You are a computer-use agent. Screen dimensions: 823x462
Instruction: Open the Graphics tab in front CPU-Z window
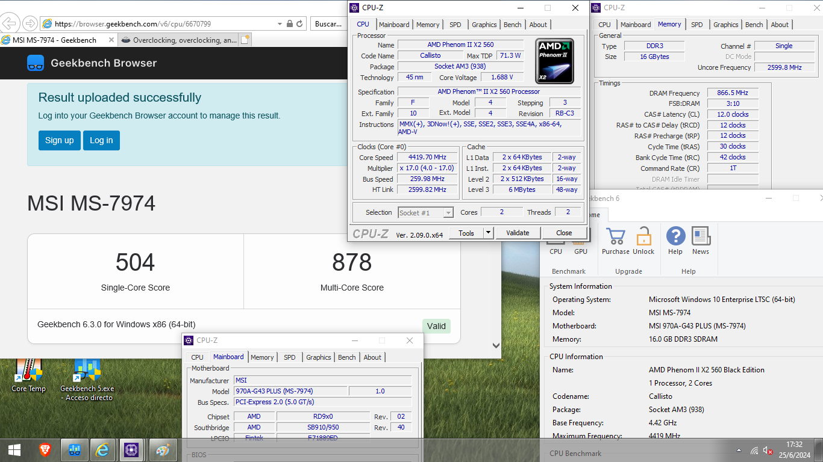coord(484,25)
